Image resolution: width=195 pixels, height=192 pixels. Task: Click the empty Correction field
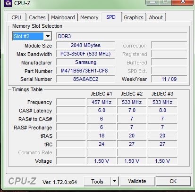tap(169, 45)
